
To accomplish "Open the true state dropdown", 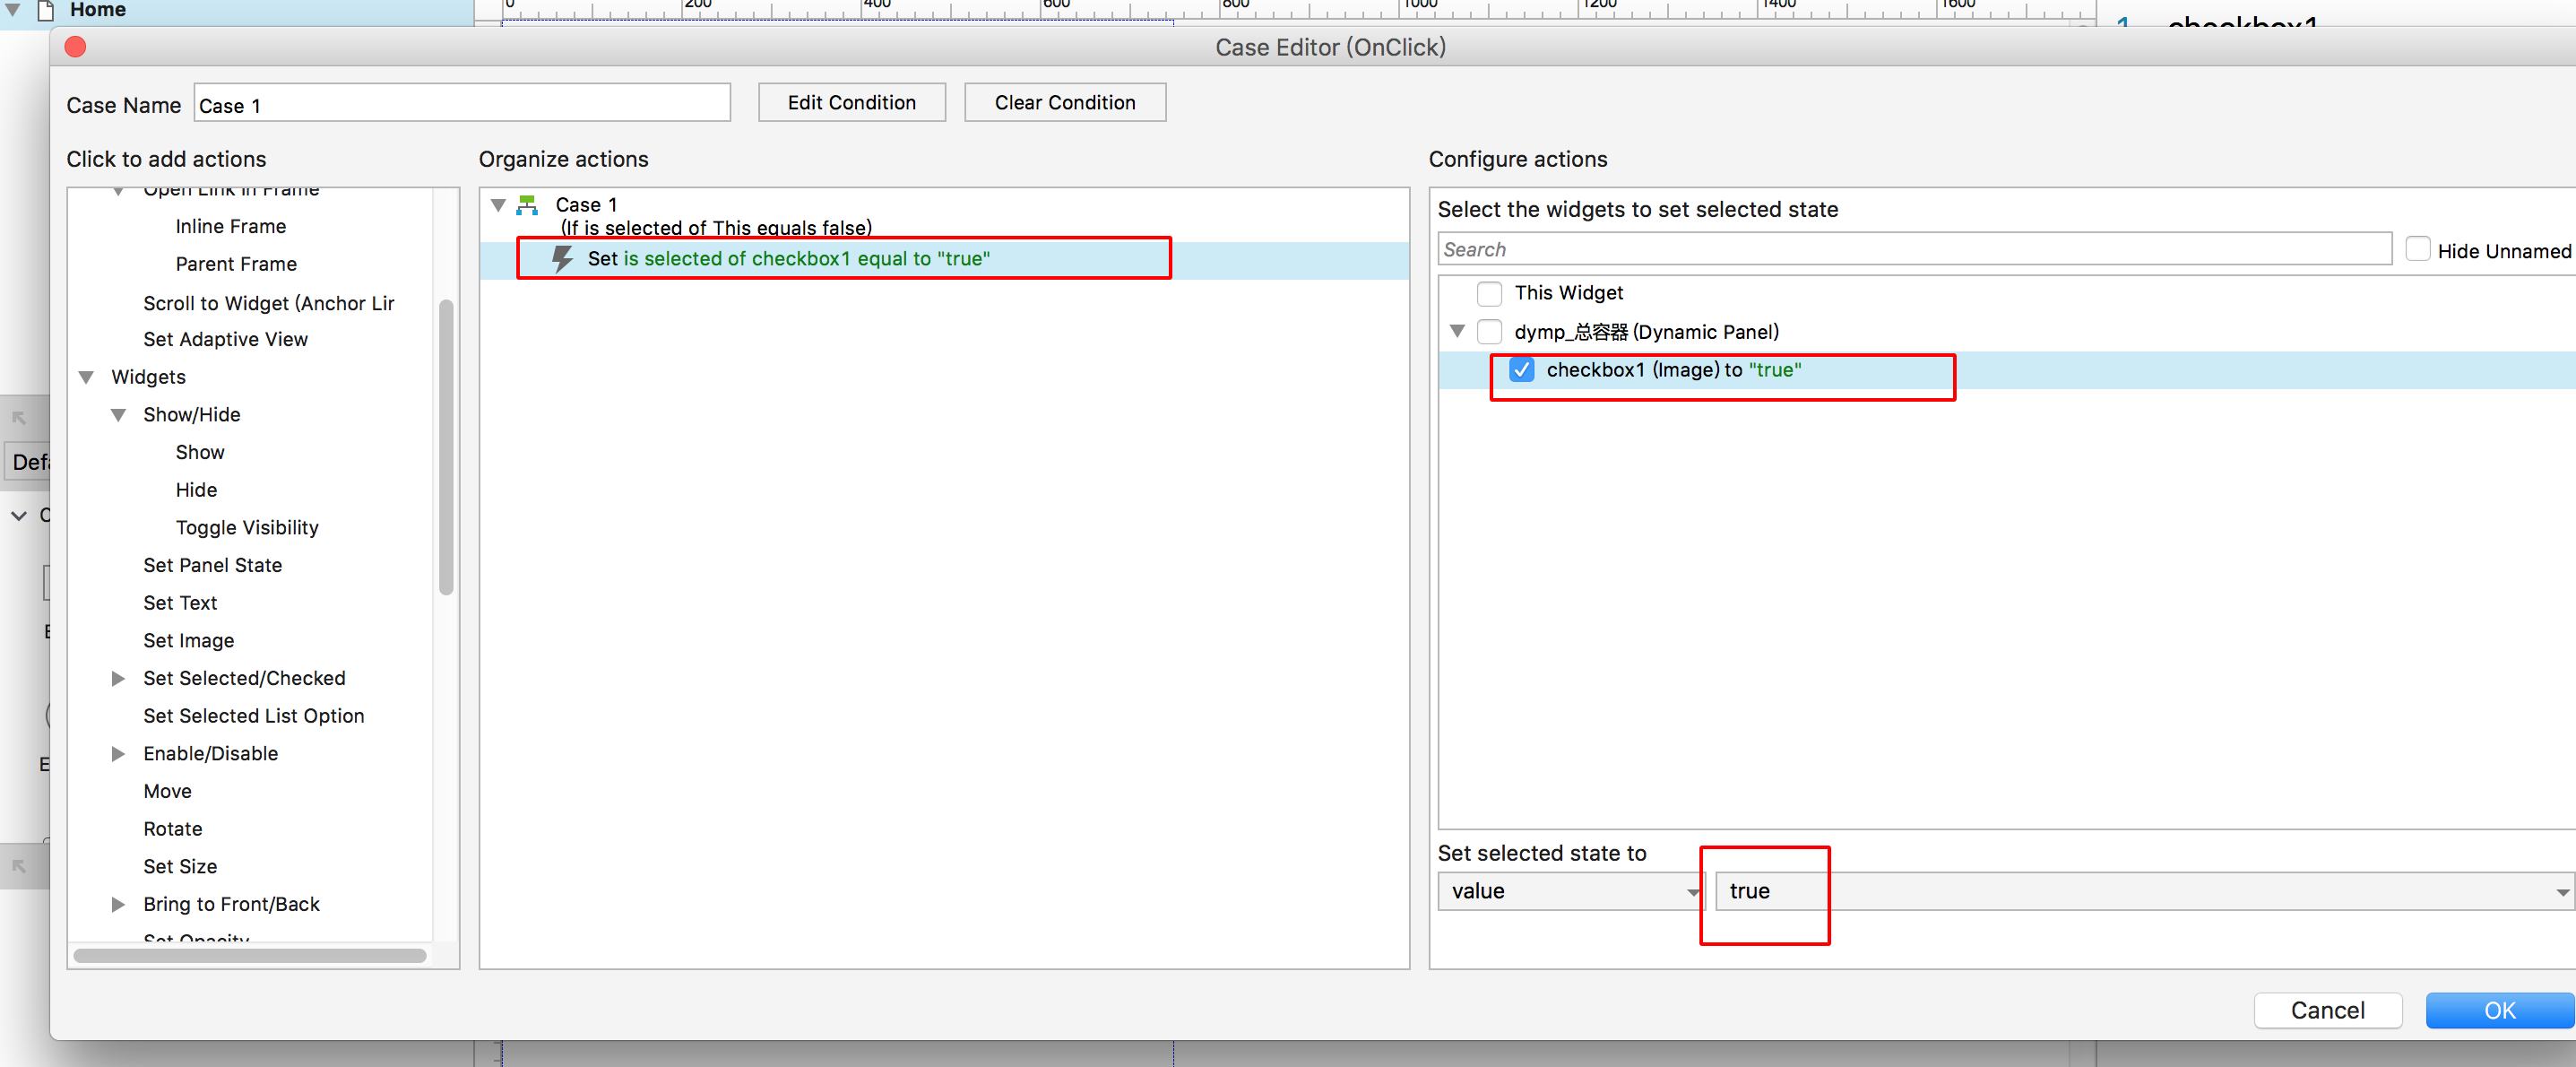I will 2142,891.
